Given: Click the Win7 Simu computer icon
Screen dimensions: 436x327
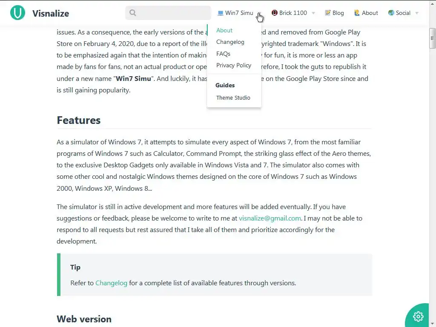Looking at the screenshot, I should coord(220,13).
